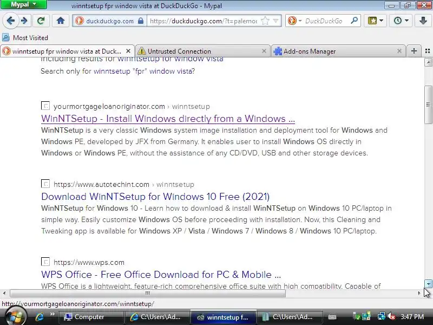Screen dimensions: 433x325
Task: Open the Mypal application menu
Action: click(x=24, y=4)
